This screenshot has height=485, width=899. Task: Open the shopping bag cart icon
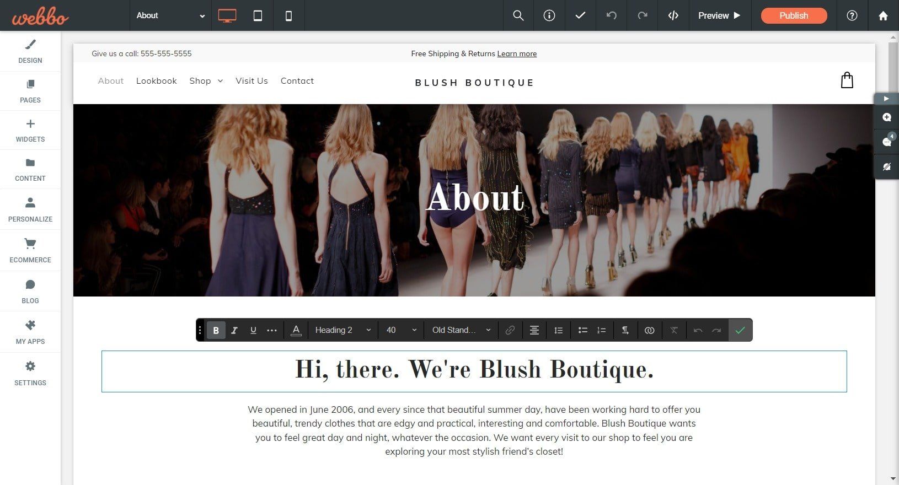(x=847, y=80)
